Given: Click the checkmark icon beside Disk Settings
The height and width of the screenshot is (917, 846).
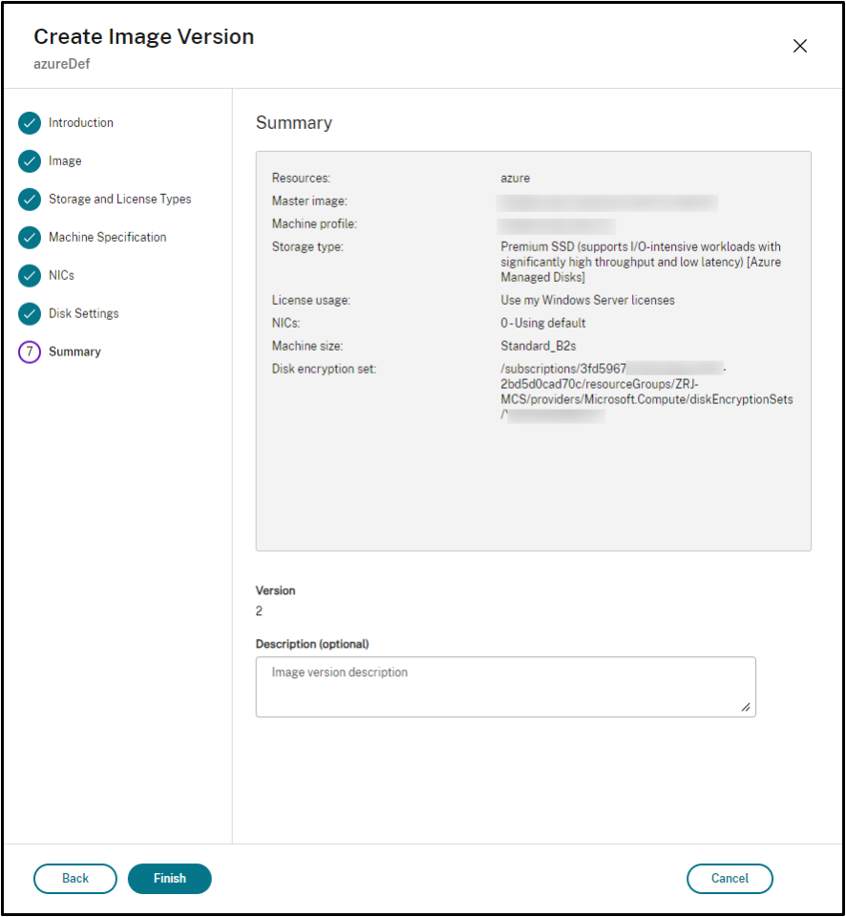Looking at the screenshot, I should coord(30,314).
